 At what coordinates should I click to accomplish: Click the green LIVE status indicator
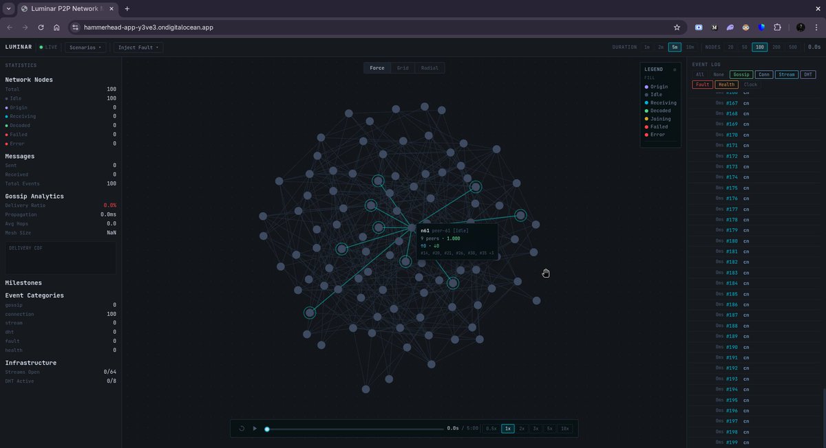[49, 47]
